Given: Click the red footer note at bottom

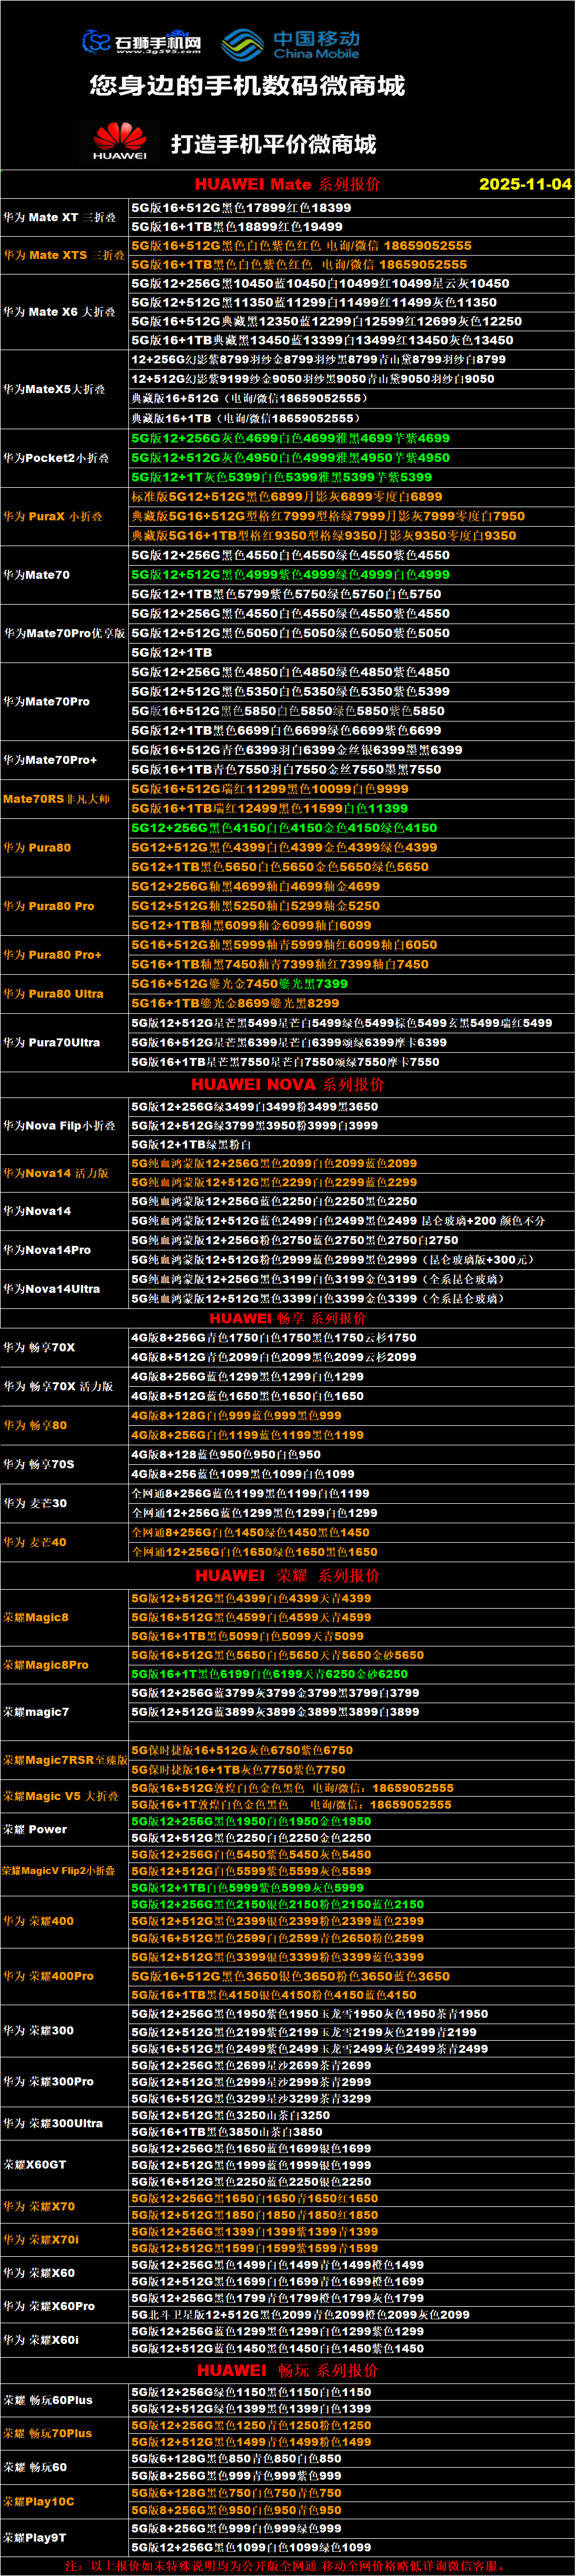Looking at the screenshot, I should [287, 2566].
